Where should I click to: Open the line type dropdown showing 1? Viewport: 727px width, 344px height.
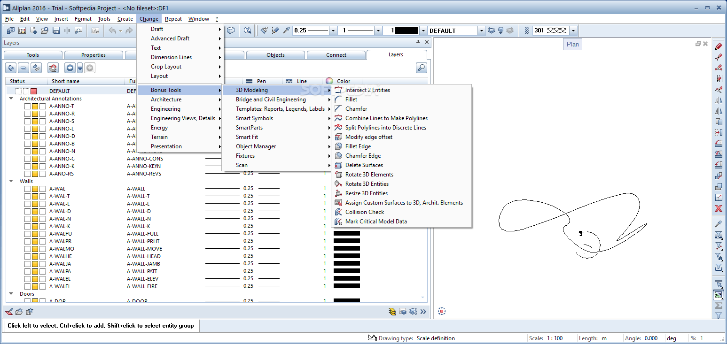[x=378, y=31]
